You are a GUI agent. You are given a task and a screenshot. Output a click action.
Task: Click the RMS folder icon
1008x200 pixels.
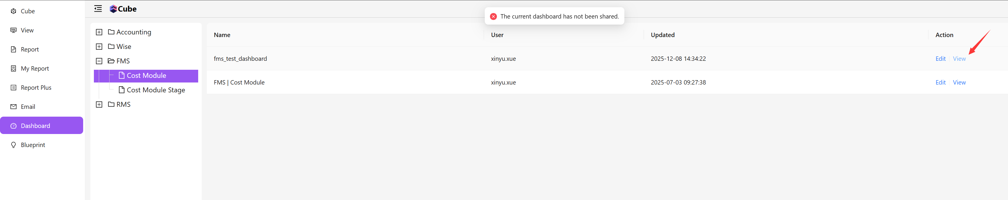[x=111, y=104]
